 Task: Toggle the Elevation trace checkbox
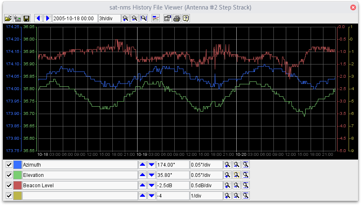pyautogui.click(x=9, y=175)
